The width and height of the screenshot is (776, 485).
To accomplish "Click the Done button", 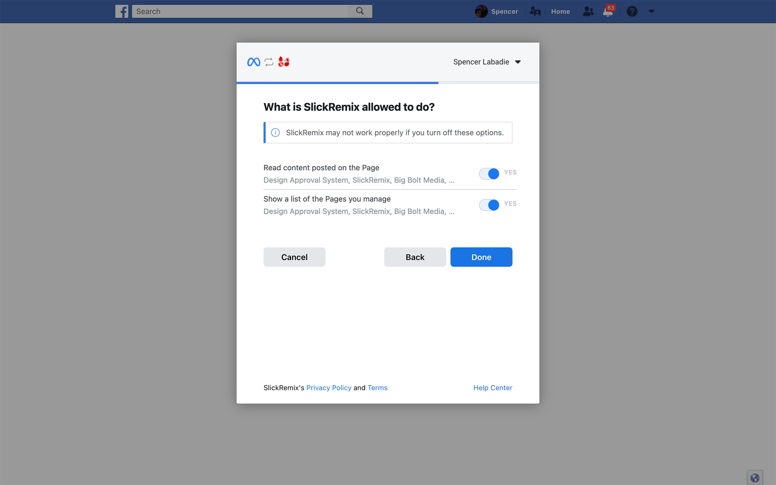I will tap(481, 257).
